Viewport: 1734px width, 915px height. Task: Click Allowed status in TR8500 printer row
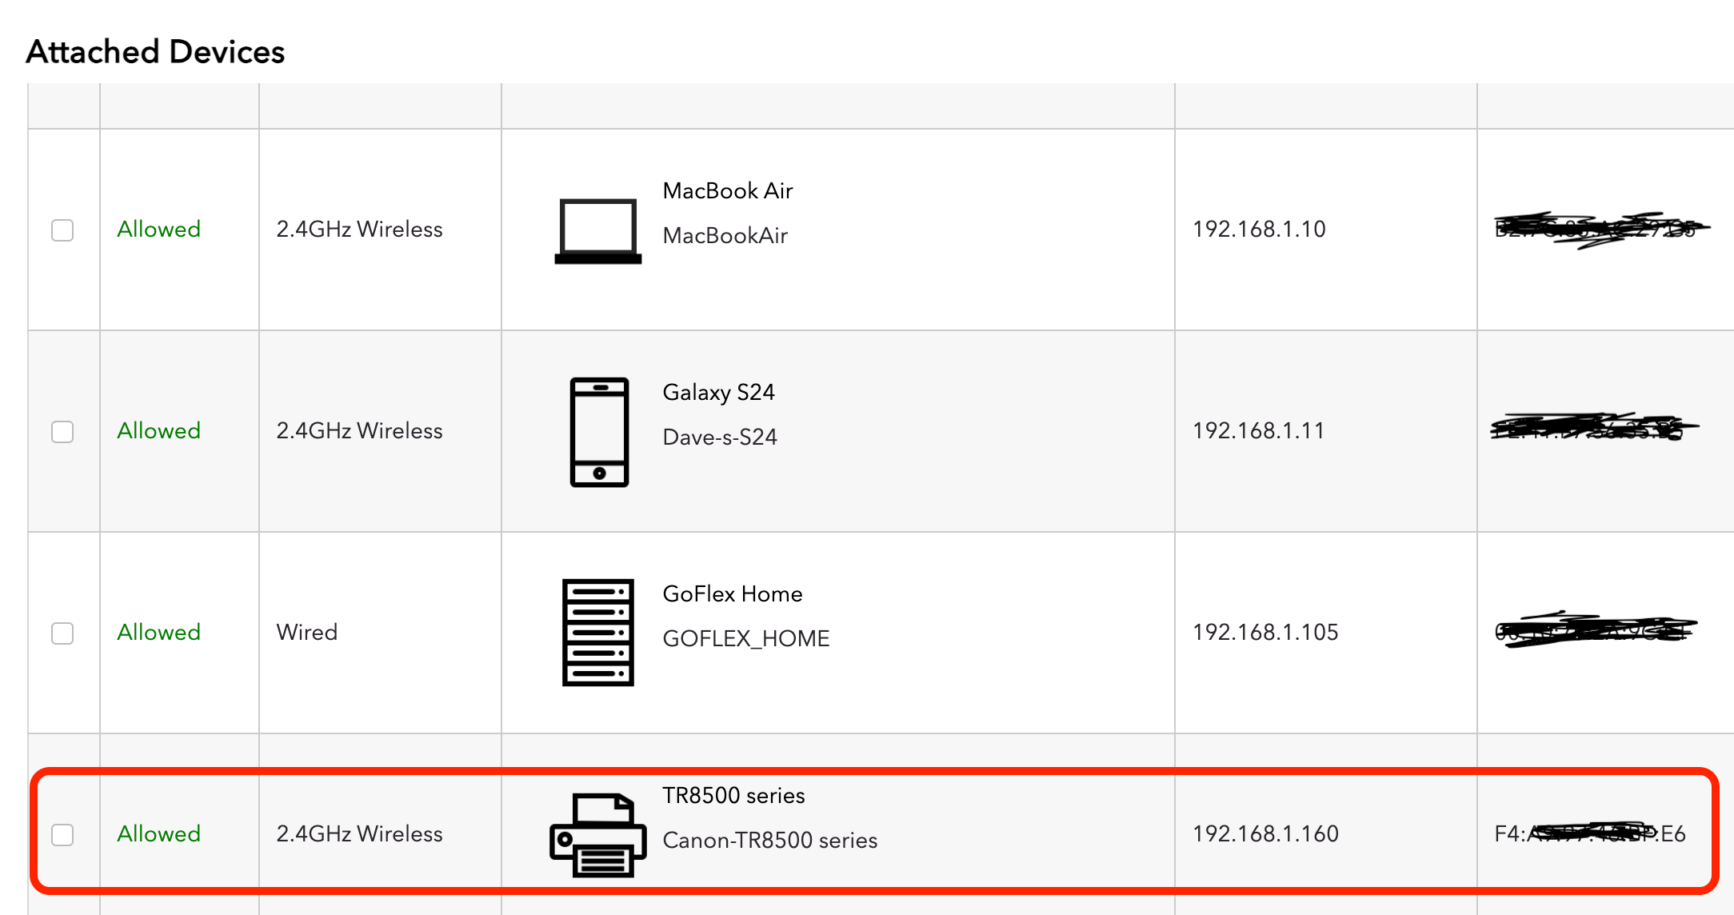(x=158, y=834)
